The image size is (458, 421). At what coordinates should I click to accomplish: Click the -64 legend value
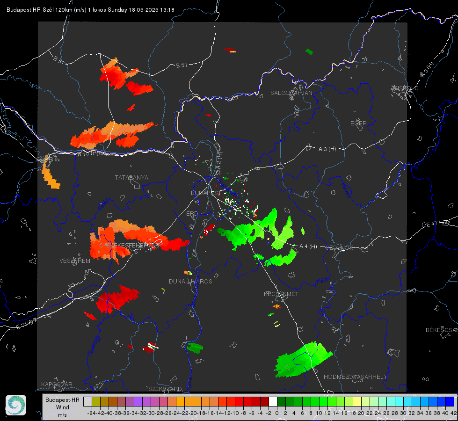pos(92,413)
